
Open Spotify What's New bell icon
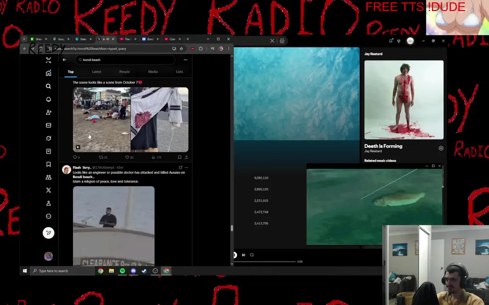[x=390, y=41]
